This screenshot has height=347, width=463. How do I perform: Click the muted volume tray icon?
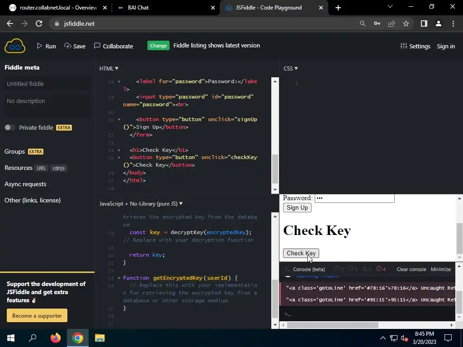point(404,338)
